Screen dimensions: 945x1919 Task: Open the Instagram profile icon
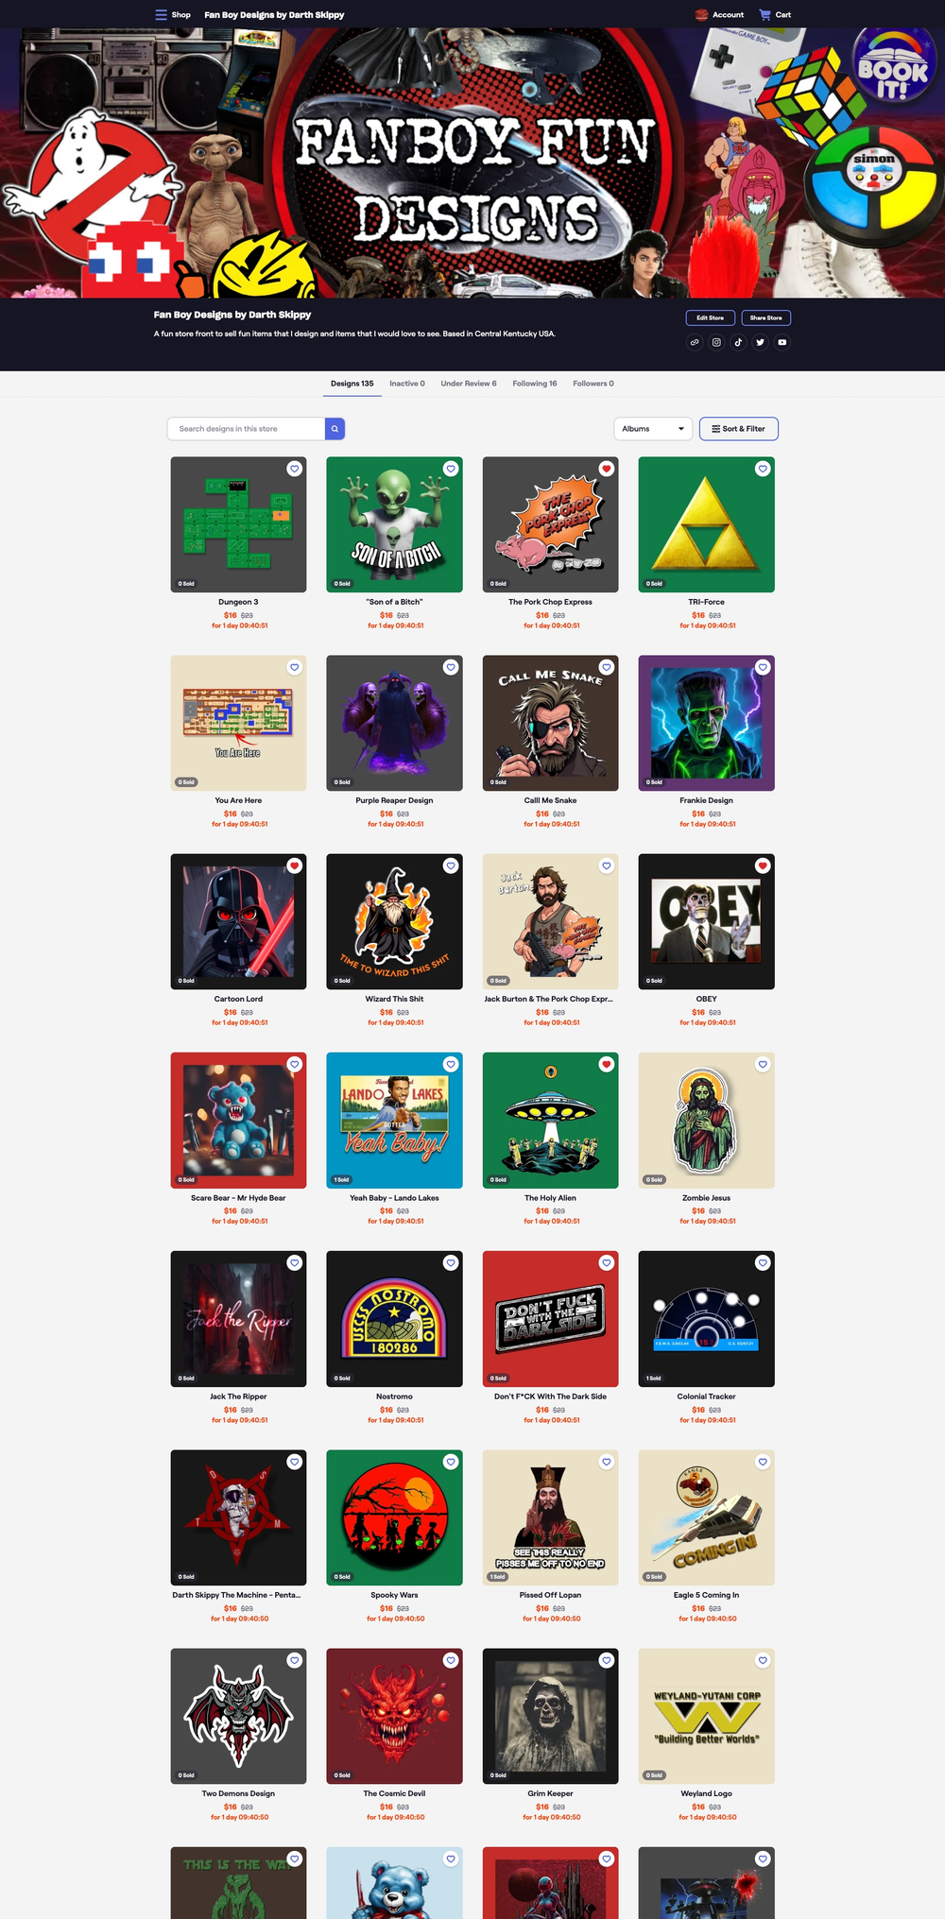(x=716, y=342)
